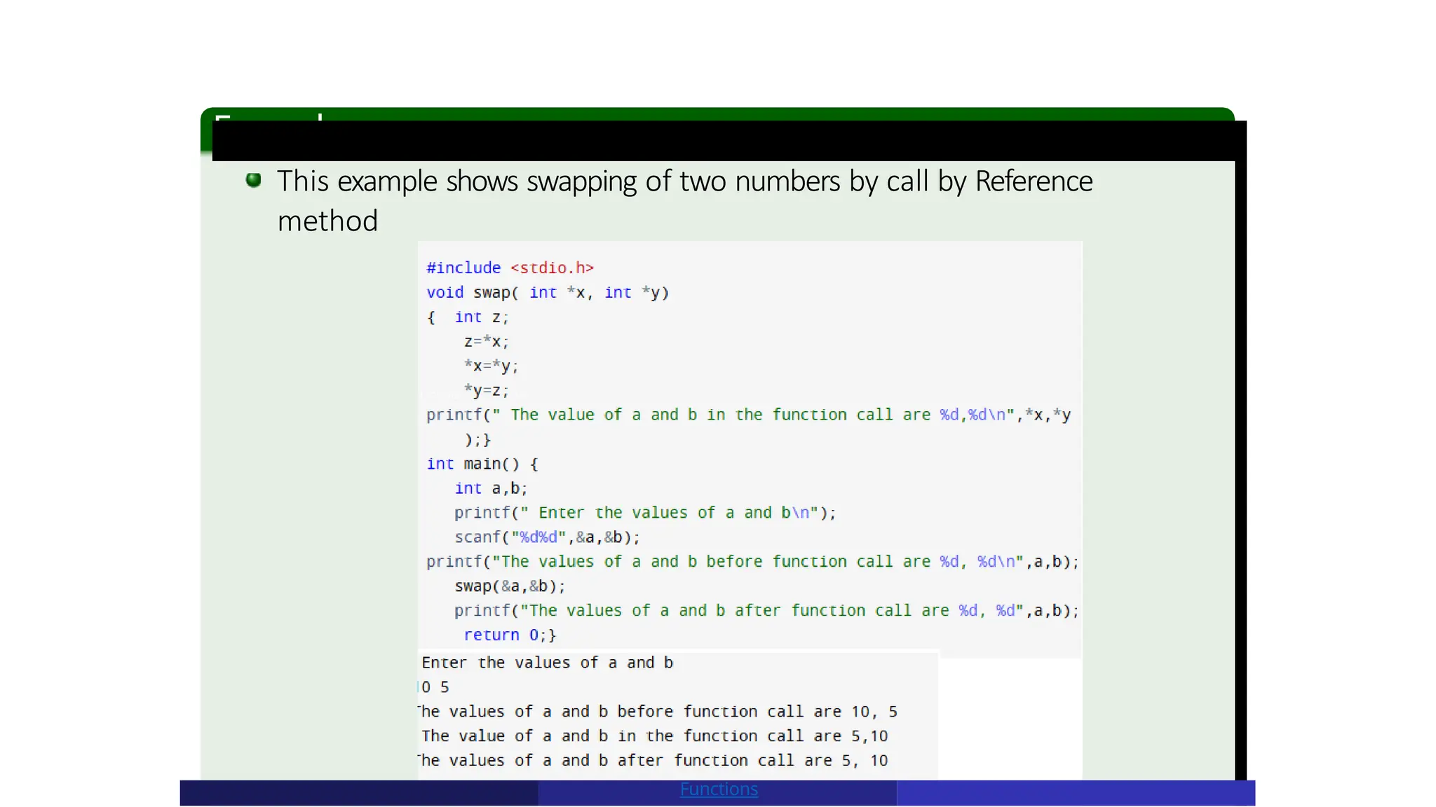Click printf 'in the function call' code line
The height and width of the screenshot is (807, 1436).
point(749,427)
